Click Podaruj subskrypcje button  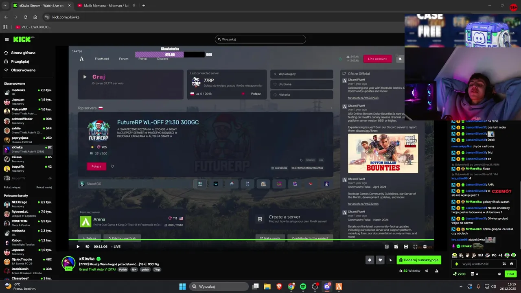click(419, 260)
